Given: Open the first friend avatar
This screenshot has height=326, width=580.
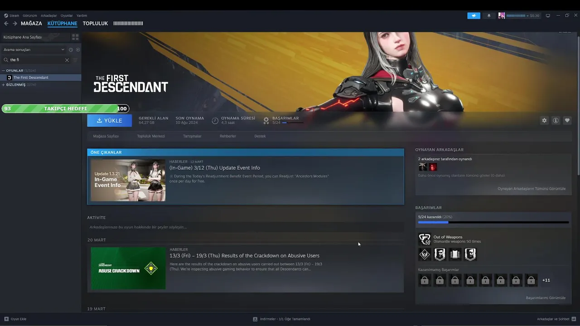Looking at the screenshot, I should coord(422,167).
